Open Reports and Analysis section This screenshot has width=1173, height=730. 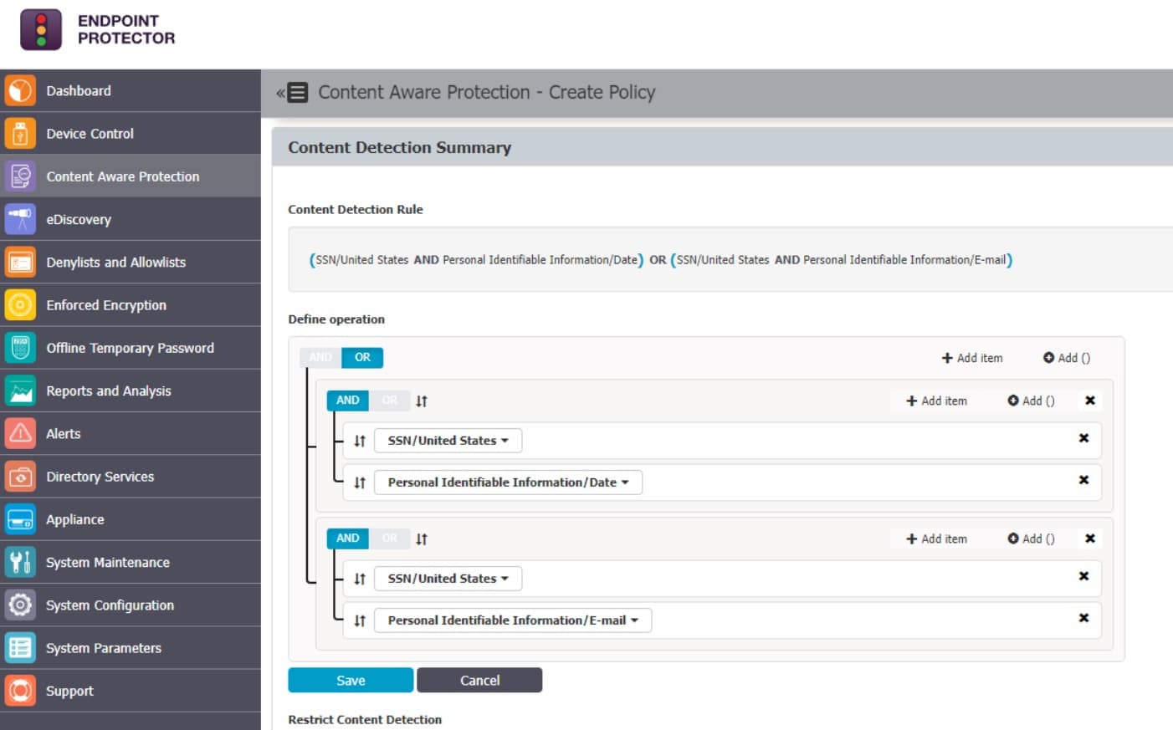131,391
